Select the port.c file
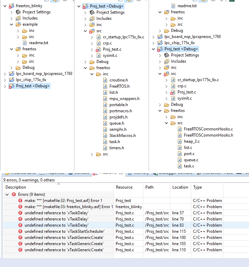Screen dimensions: 249x267 (189, 154)
